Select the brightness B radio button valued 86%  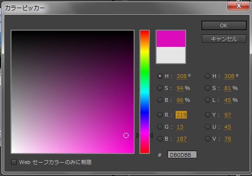(x=160, y=100)
